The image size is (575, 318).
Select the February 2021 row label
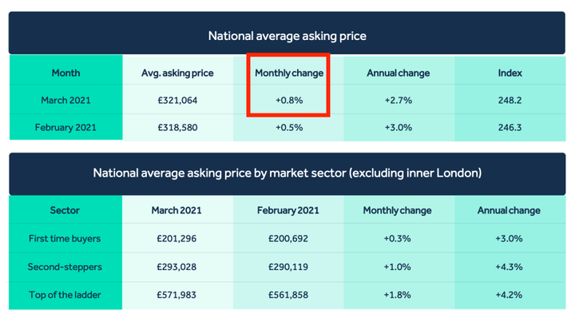coord(65,127)
